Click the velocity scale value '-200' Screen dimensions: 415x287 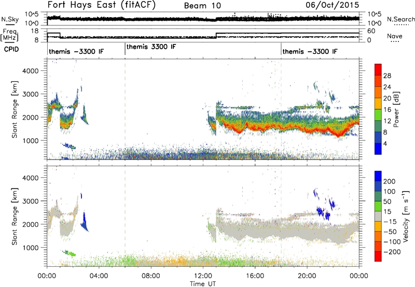(x=392, y=252)
